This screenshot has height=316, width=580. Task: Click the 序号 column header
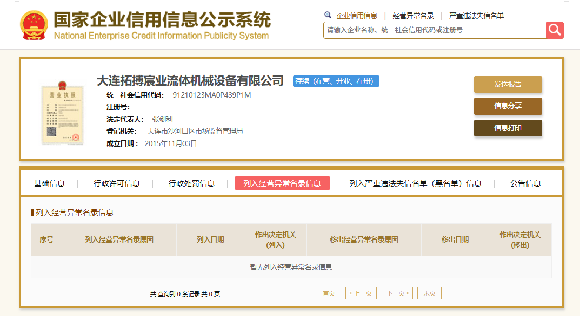click(x=46, y=239)
